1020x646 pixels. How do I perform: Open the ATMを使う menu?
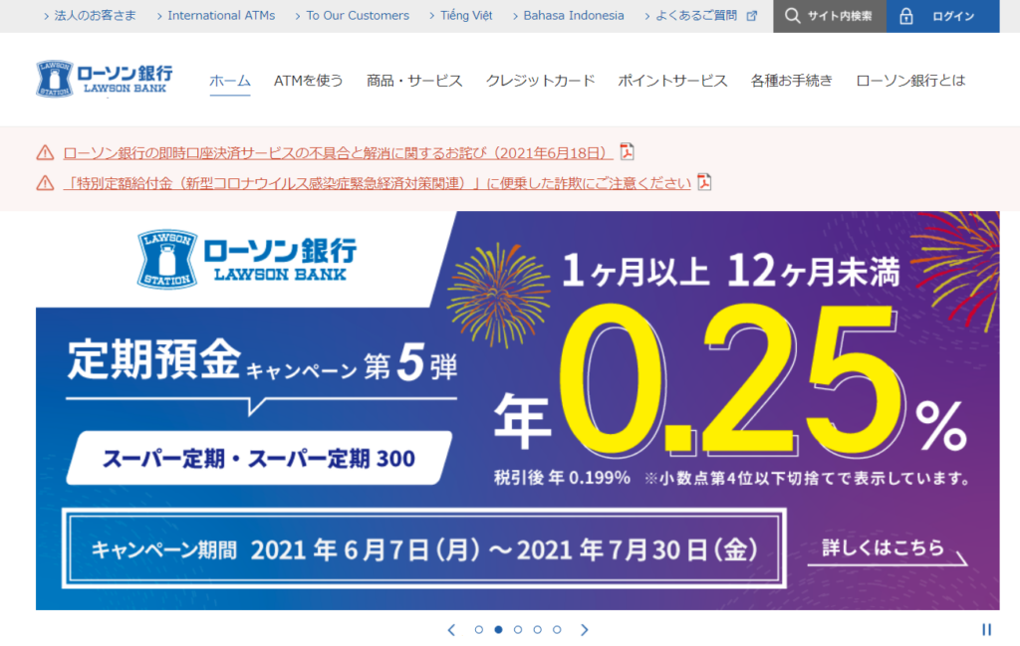(x=309, y=81)
